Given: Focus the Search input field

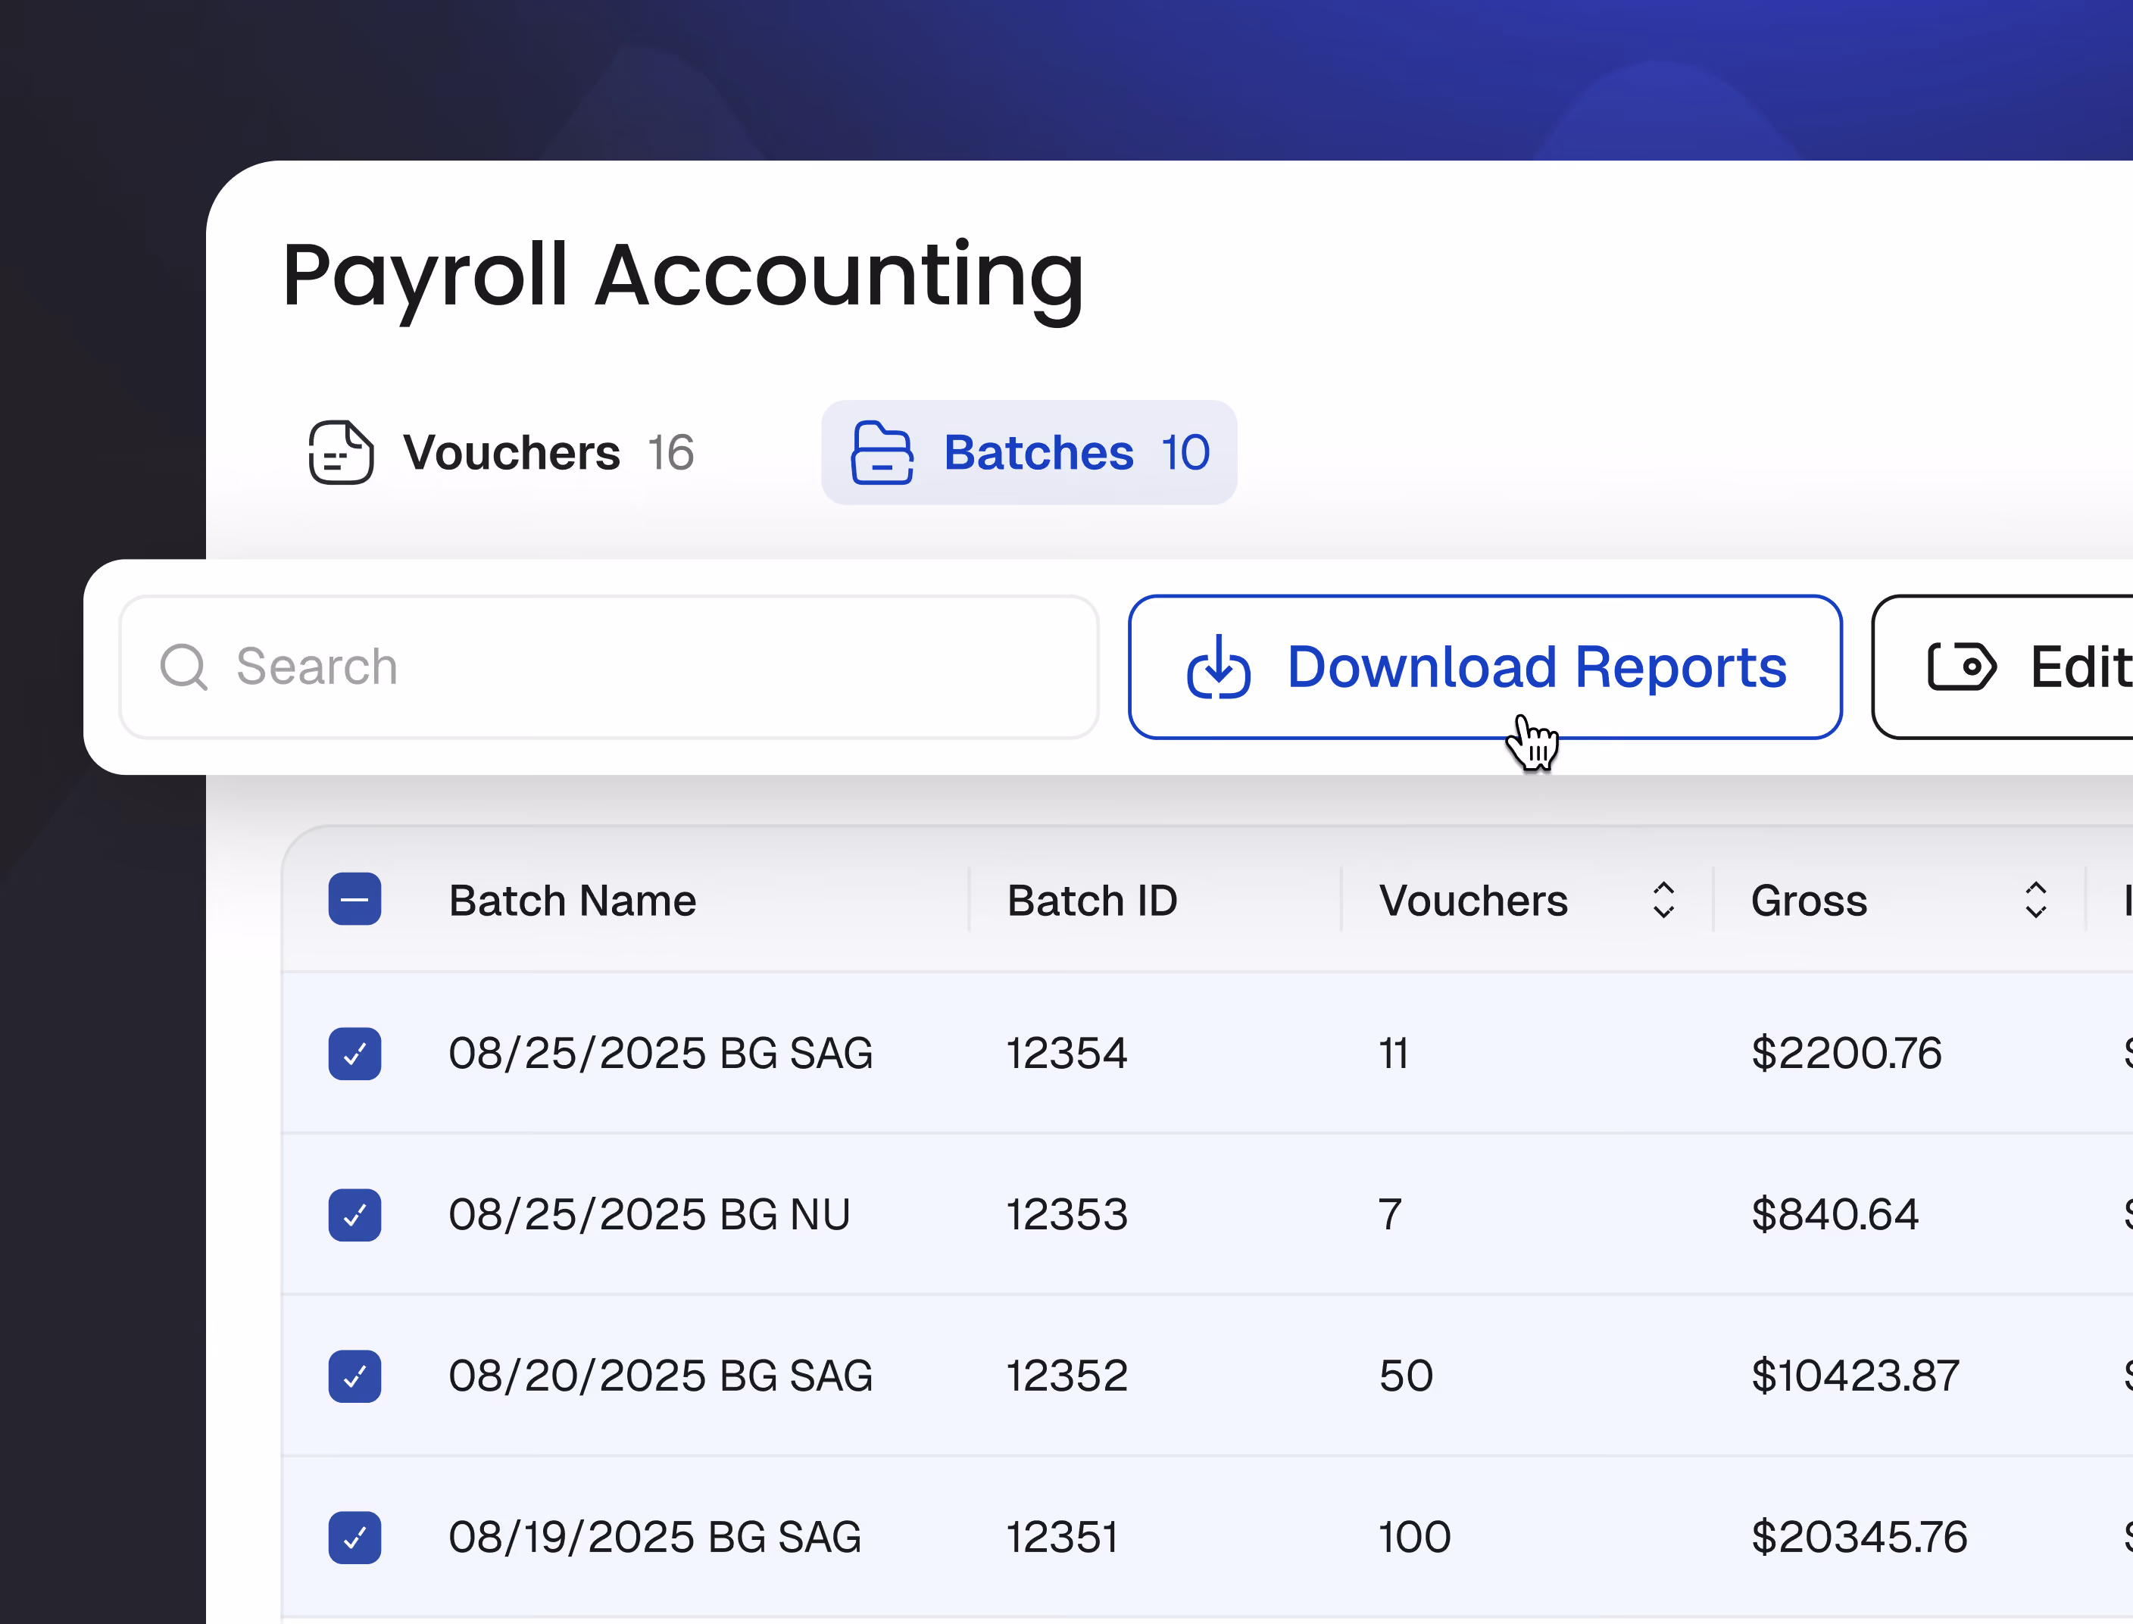Looking at the screenshot, I should [609, 667].
